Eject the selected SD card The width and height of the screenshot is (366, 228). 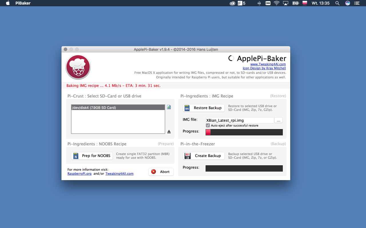click(x=169, y=131)
